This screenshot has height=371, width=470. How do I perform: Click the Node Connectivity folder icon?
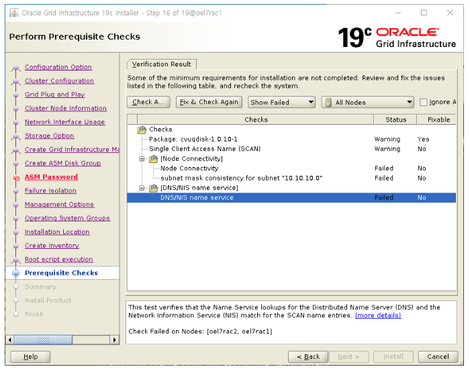tap(153, 159)
